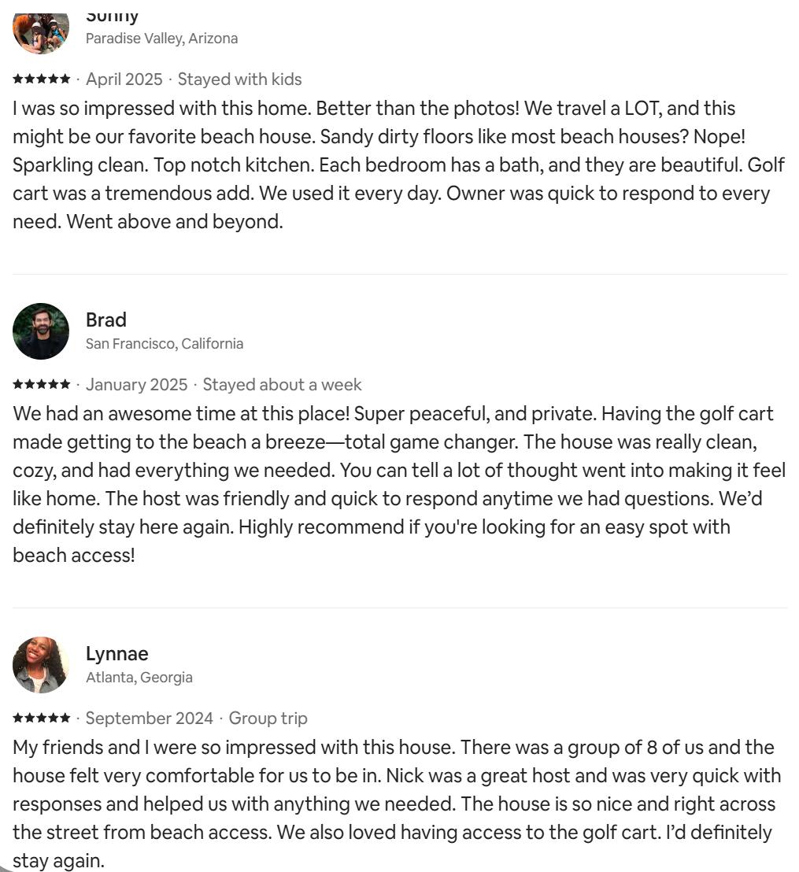799x872 pixels.
Task: Click the Group trip label
Action: pos(268,718)
